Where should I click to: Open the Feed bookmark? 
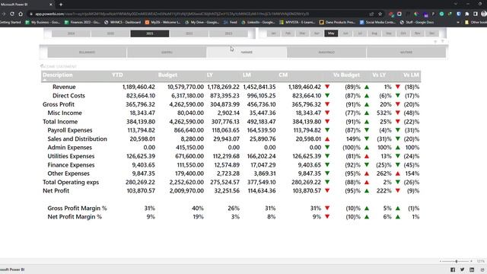230,22
